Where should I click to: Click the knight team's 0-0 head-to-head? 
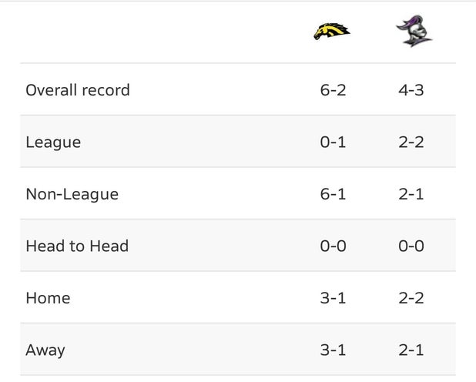pyautogui.click(x=411, y=246)
